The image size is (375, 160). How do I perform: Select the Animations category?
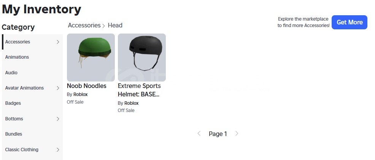coord(17,57)
